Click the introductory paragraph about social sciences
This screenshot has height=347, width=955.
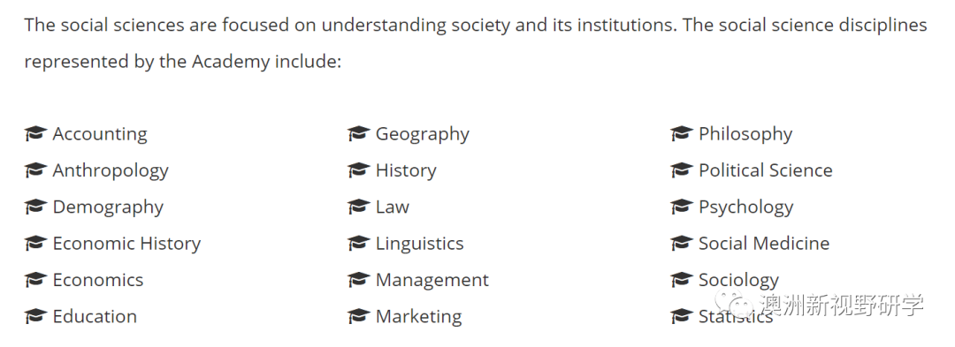tap(476, 44)
